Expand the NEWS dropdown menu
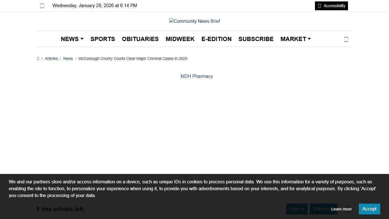Screen dimensions: 389x219 tap(72, 39)
